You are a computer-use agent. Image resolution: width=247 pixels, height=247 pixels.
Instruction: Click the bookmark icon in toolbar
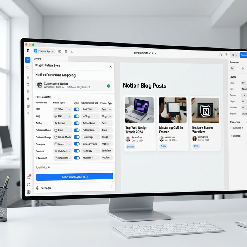pos(66,51)
